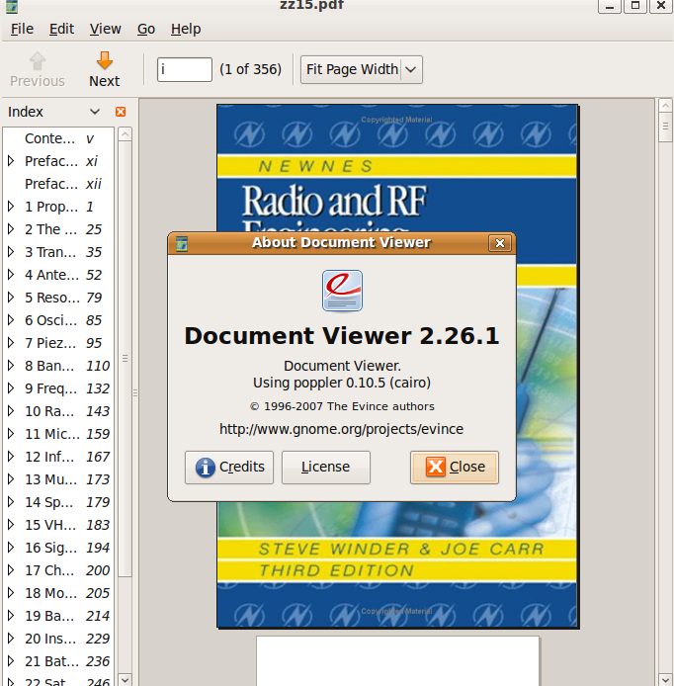674x686 pixels.
Task: Select the Prefac... xii index entry
Action: coord(59,184)
